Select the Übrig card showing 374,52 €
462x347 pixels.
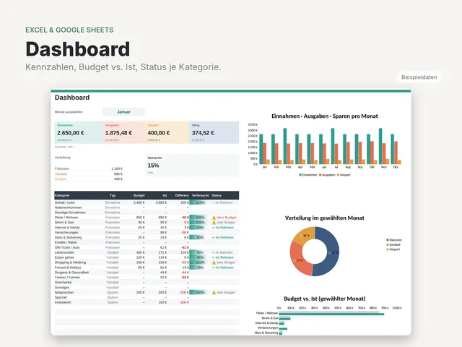(x=214, y=132)
